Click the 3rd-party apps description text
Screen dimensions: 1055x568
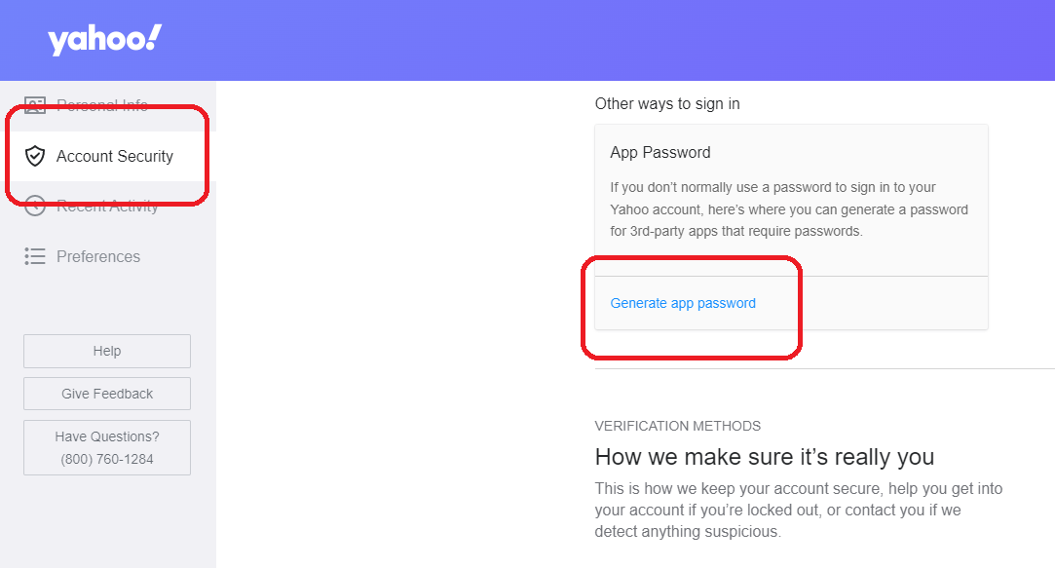point(789,209)
